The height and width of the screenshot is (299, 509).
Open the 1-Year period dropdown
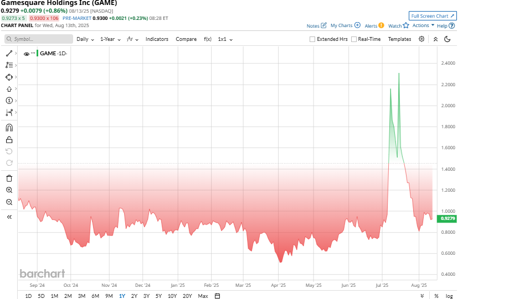110,39
